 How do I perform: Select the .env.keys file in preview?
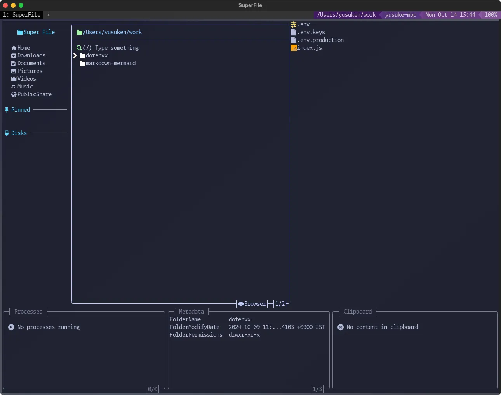coord(311,32)
